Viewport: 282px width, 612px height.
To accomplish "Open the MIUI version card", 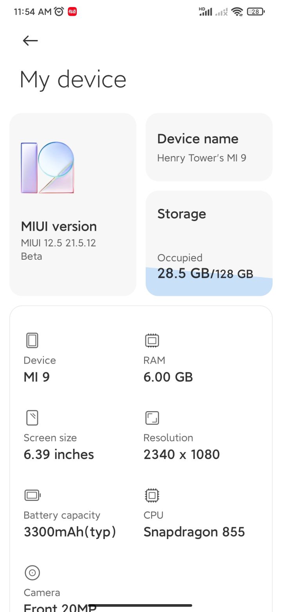I will coord(73,204).
